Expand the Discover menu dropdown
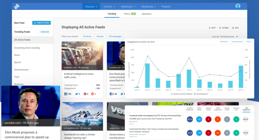 point(91,7)
